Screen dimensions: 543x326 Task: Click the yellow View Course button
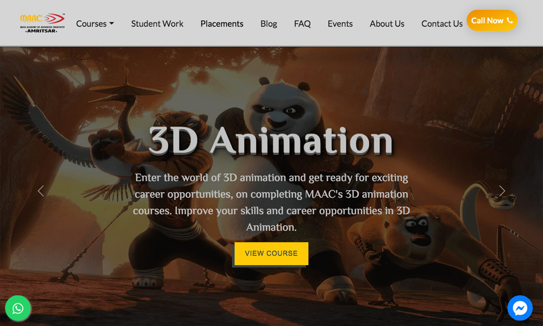coord(271,254)
